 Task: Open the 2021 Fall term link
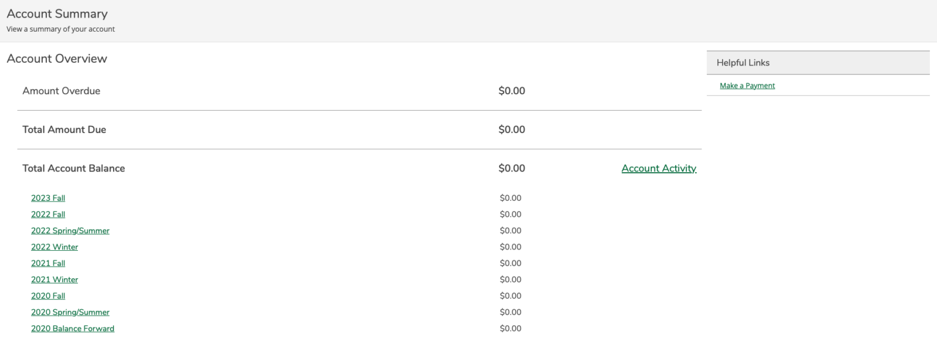48,264
